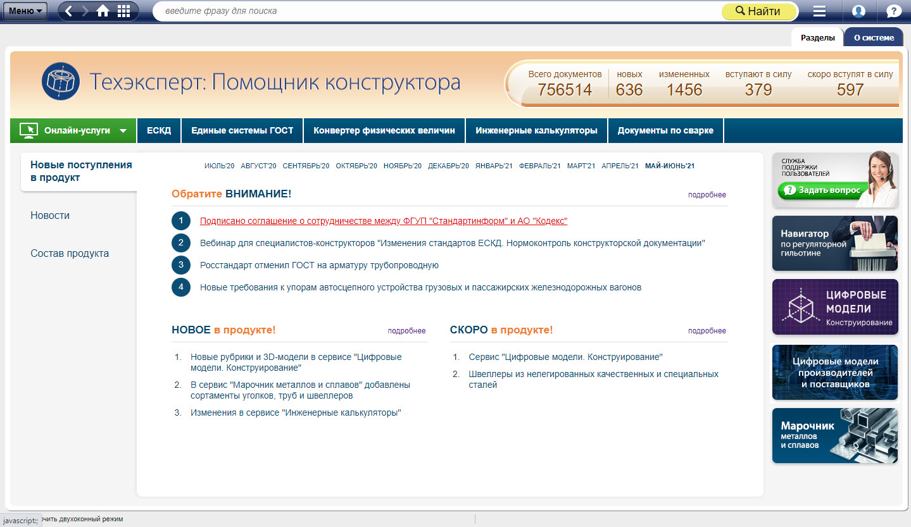Expand the Онлайн-услуги dropdown menu
This screenshot has height=527, width=911.
tap(73, 130)
